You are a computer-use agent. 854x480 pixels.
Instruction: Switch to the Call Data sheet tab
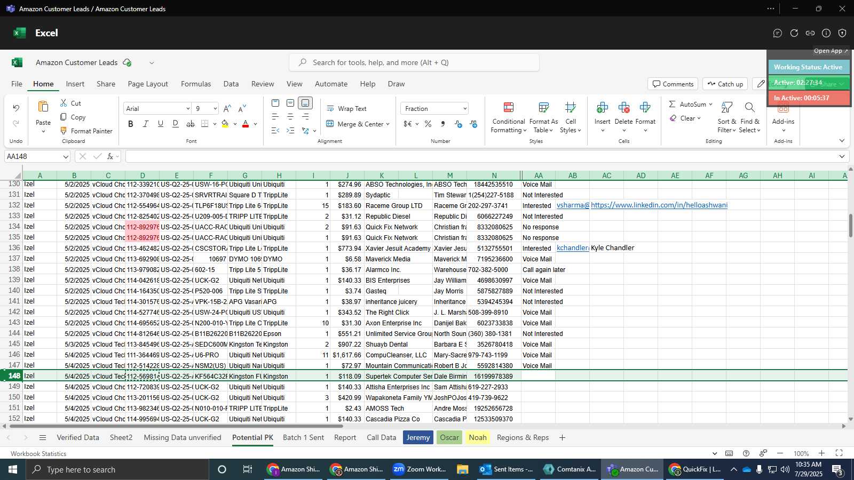click(x=382, y=437)
